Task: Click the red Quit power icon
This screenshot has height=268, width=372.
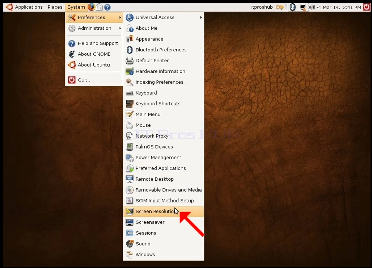Action: click(72, 80)
